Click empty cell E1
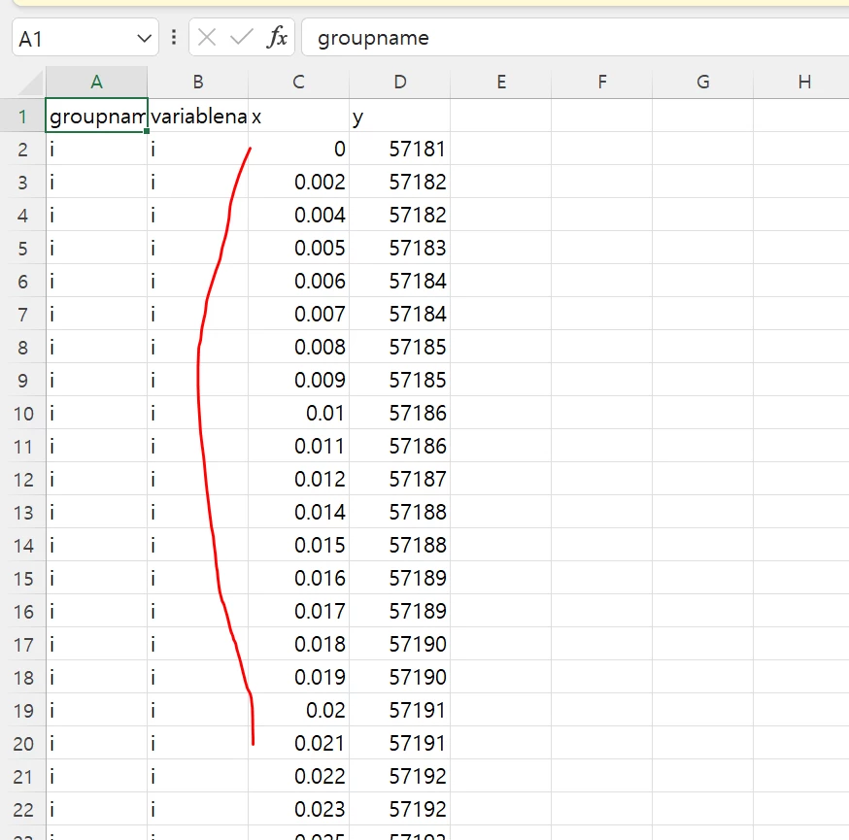The width and height of the screenshot is (849, 840). tap(501, 116)
